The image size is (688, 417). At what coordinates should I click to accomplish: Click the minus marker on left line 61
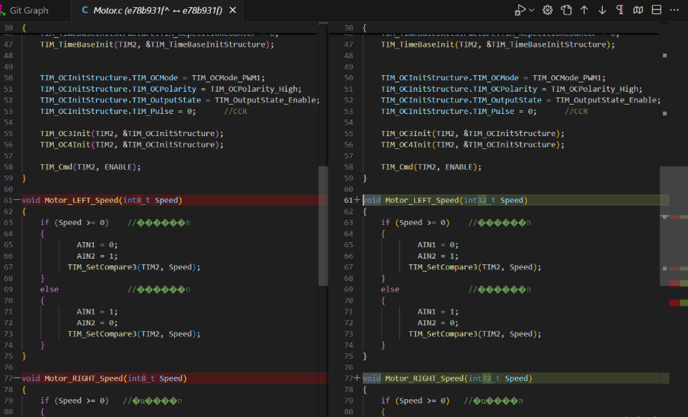[16, 200]
